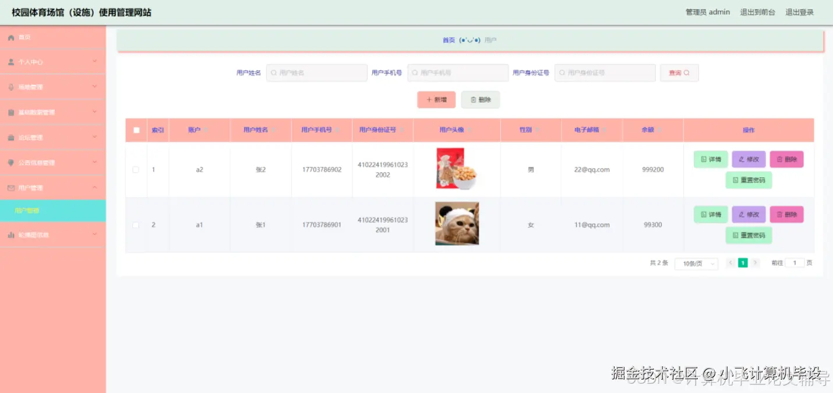Click the 共 2 条 total count
Screen dimensions: 833x393
click(659, 263)
